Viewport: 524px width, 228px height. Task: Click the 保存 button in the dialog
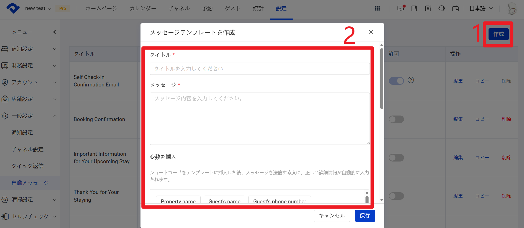click(x=365, y=216)
